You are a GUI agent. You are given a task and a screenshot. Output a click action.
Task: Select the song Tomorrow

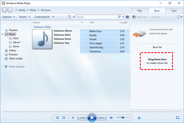tap(105, 51)
